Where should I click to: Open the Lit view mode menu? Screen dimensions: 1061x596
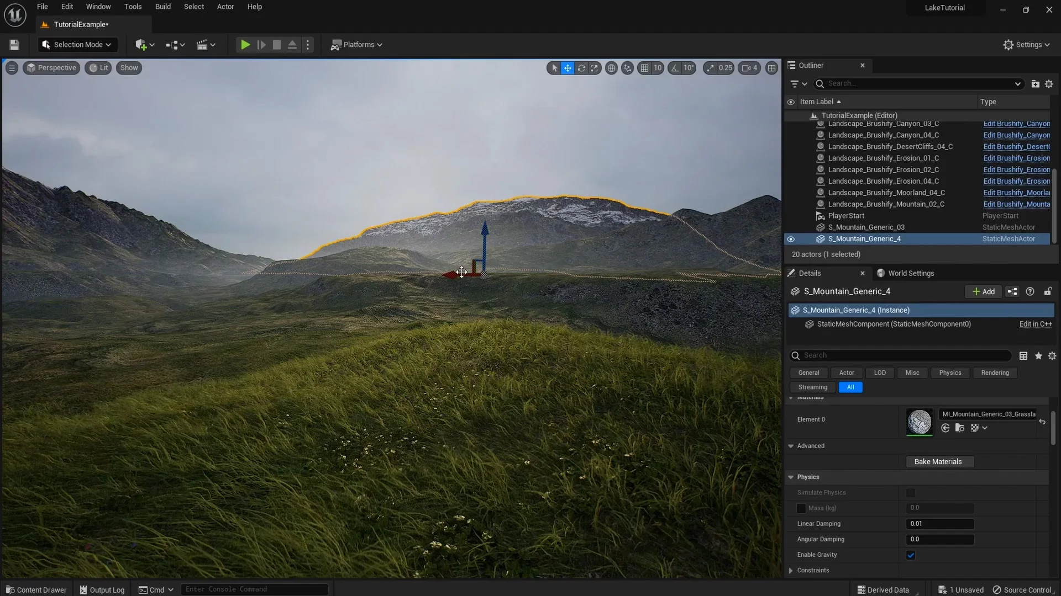coord(98,68)
